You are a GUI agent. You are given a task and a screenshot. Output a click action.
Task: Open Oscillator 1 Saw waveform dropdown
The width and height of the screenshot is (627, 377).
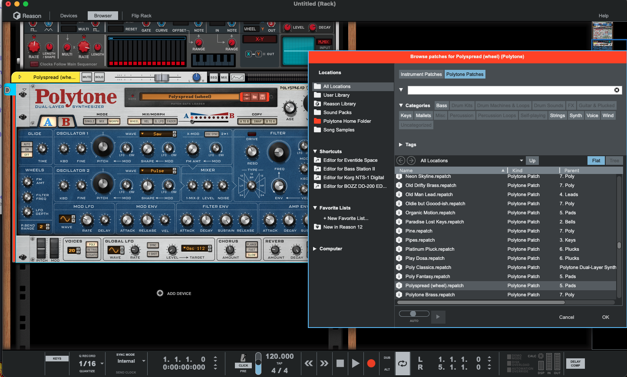point(158,134)
